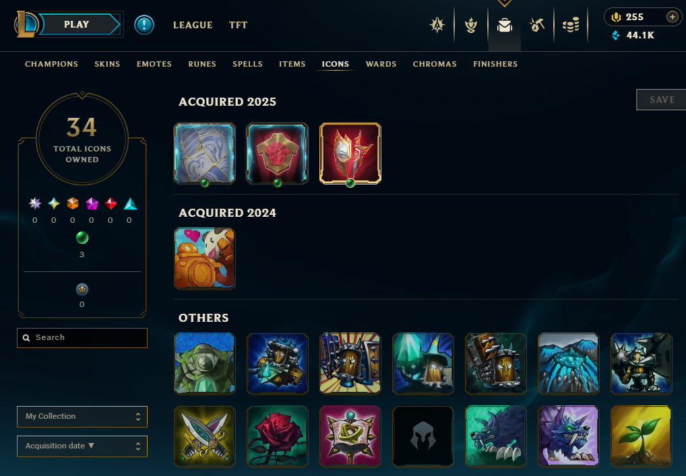Choose the Blitzcrank and Poro pixel icon

205,259
